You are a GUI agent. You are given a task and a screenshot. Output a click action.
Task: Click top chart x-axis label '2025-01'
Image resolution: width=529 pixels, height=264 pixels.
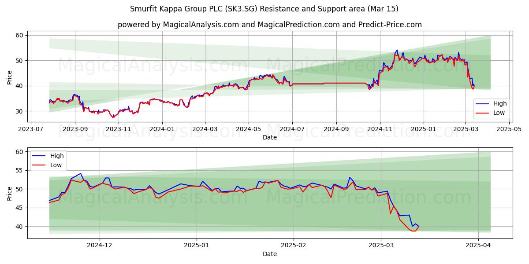423,129
